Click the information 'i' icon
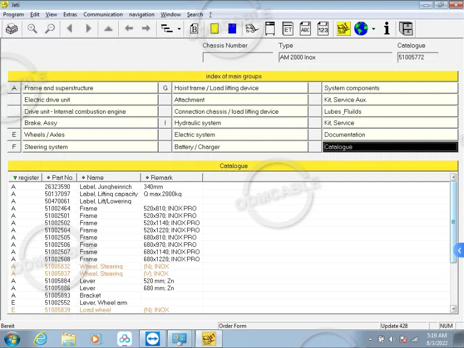Image resolution: width=464 pixels, height=348 pixels. pyautogui.click(x=387, y=29)
